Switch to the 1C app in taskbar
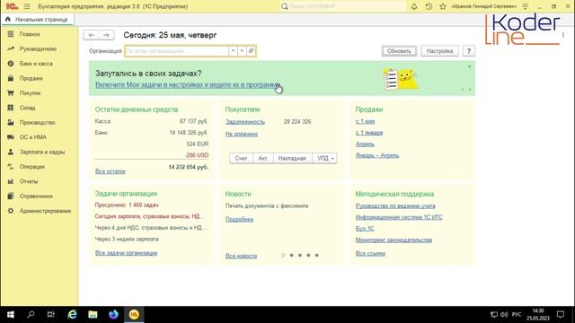 pos(134,314)
